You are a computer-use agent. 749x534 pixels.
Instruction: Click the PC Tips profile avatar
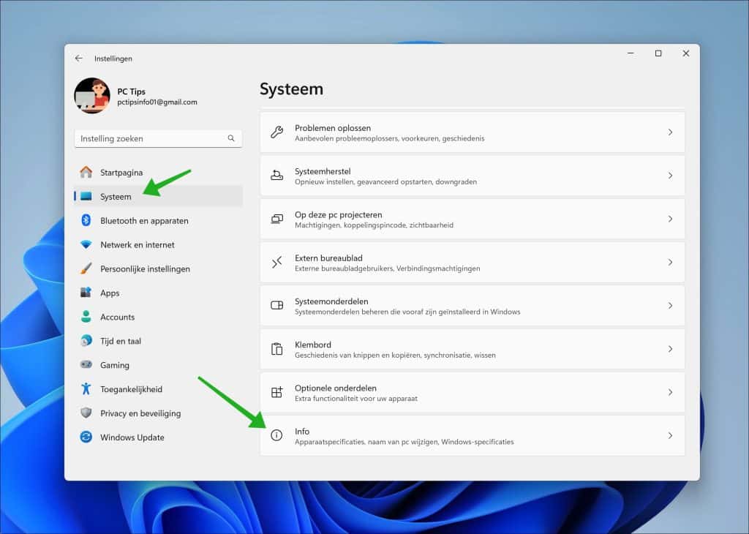[x=92, y=96]
